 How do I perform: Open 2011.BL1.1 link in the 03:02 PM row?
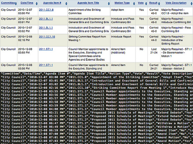[46, 28]
